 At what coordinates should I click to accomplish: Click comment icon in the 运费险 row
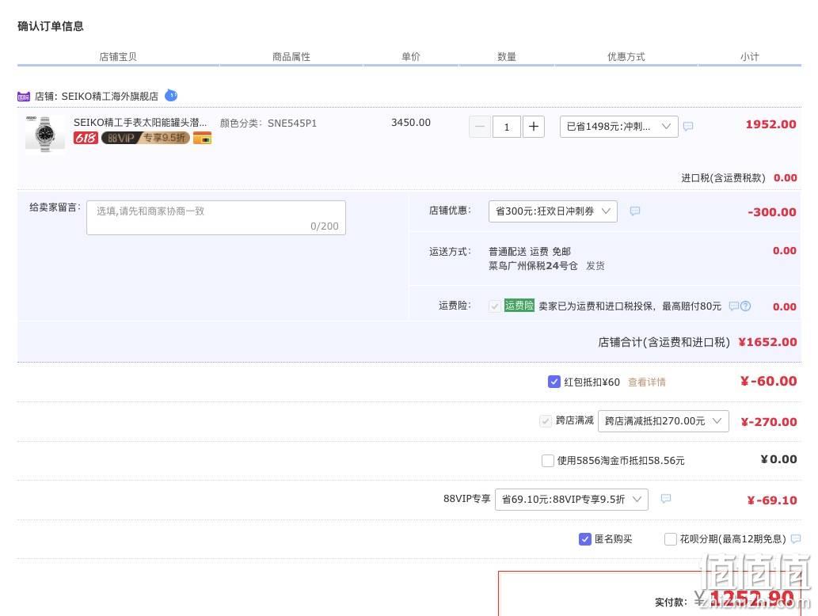tap(733, 306)
